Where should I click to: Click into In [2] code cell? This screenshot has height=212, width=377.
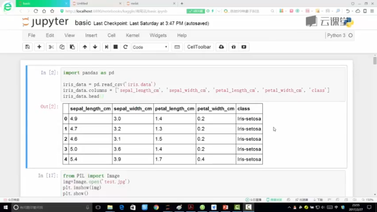pyautogui.click(x=203, y=84)
